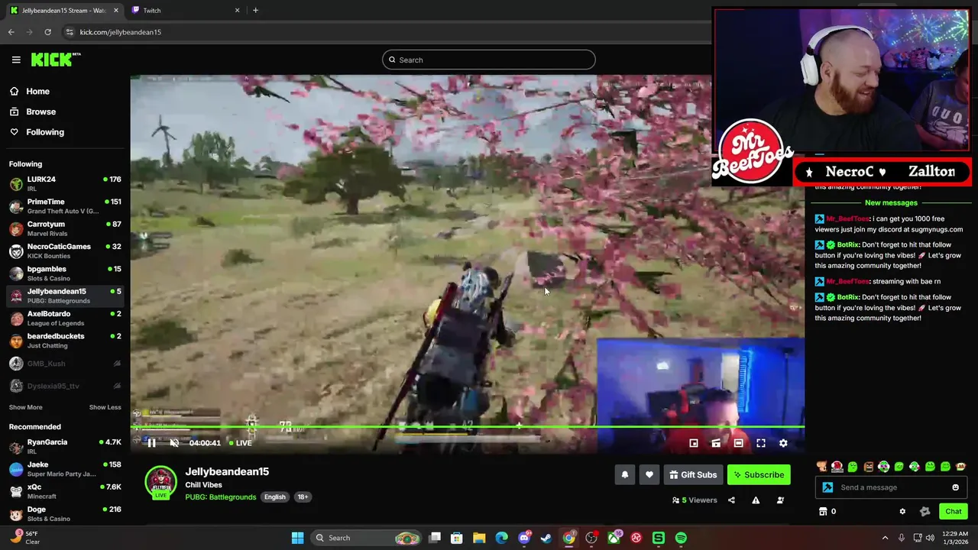Viewport: 978px width, 550px height.
Task: Open Jellybeandean15 channel name link
Action: [x=227, y=471]
